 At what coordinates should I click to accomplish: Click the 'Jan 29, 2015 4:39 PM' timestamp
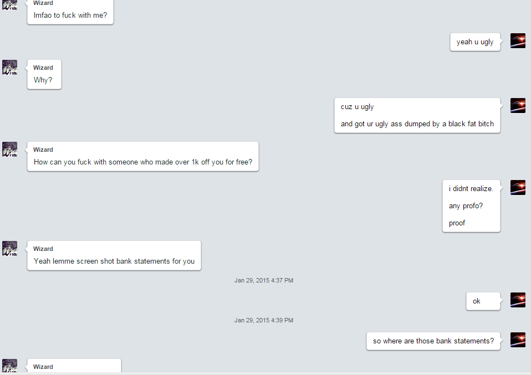264,320
